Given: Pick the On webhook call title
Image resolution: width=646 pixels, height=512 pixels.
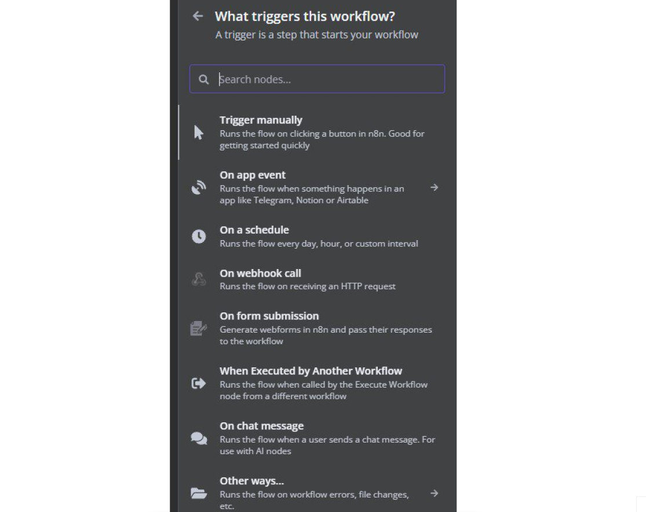Looking at the screenshot, I should [x=260, y=273].
